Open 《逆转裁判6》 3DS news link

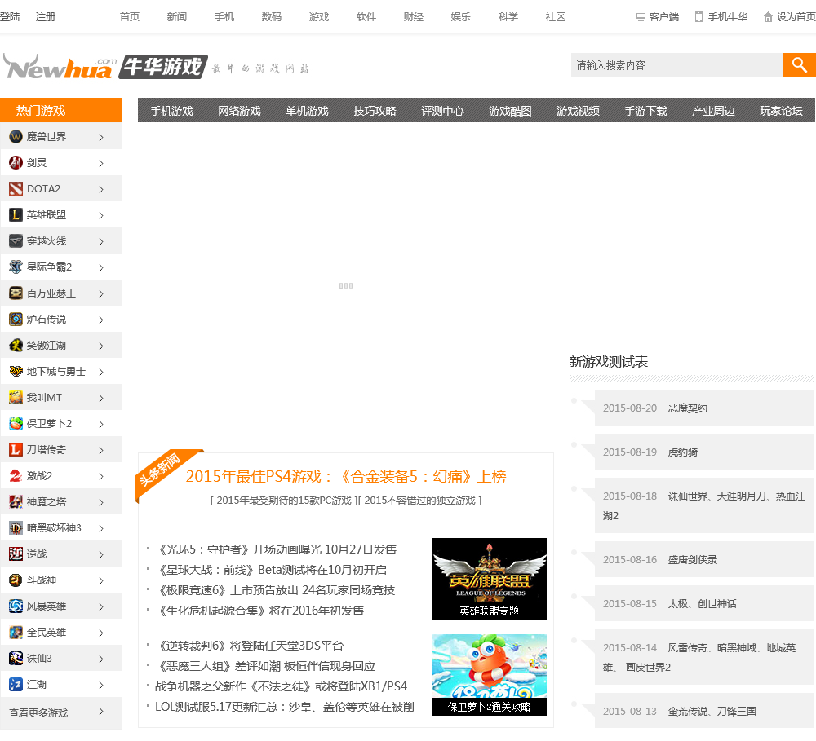[249, 646]
